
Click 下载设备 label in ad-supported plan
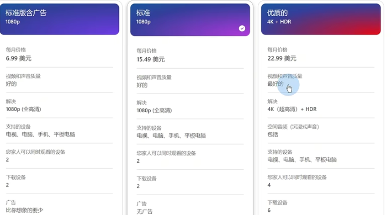[x=16, y=177]
